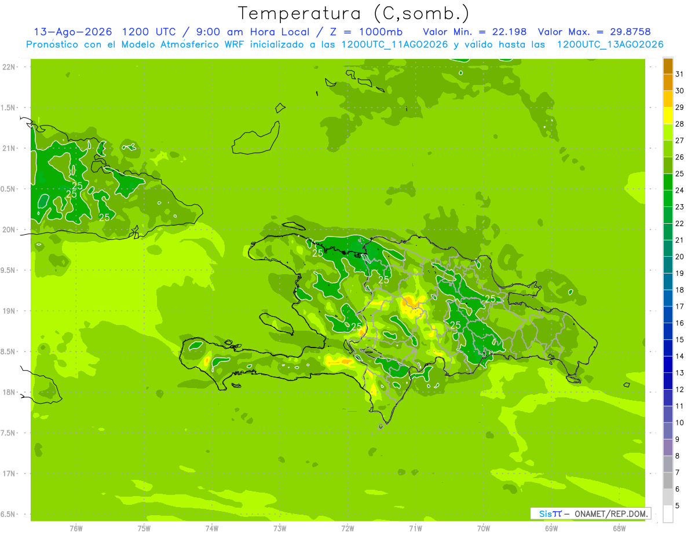Click the '75W' longitude axis label

tap(144, 528)
